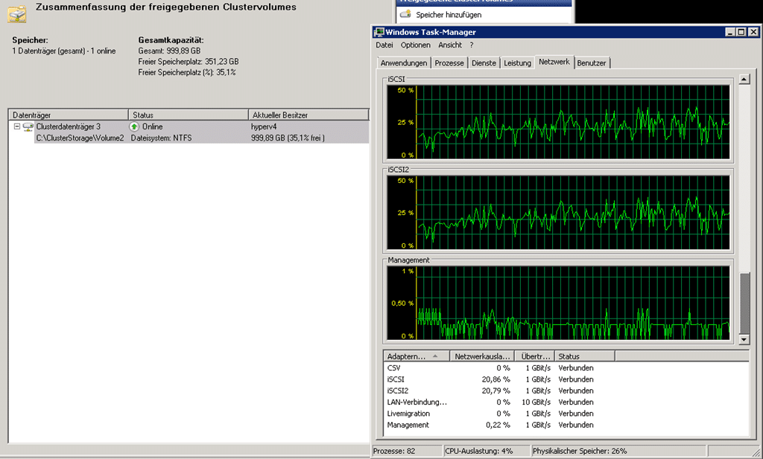763x459 pixels.
Task: Click Freier Speicherplatz: 351,23 GB text
Action: (x=189, y=62)
